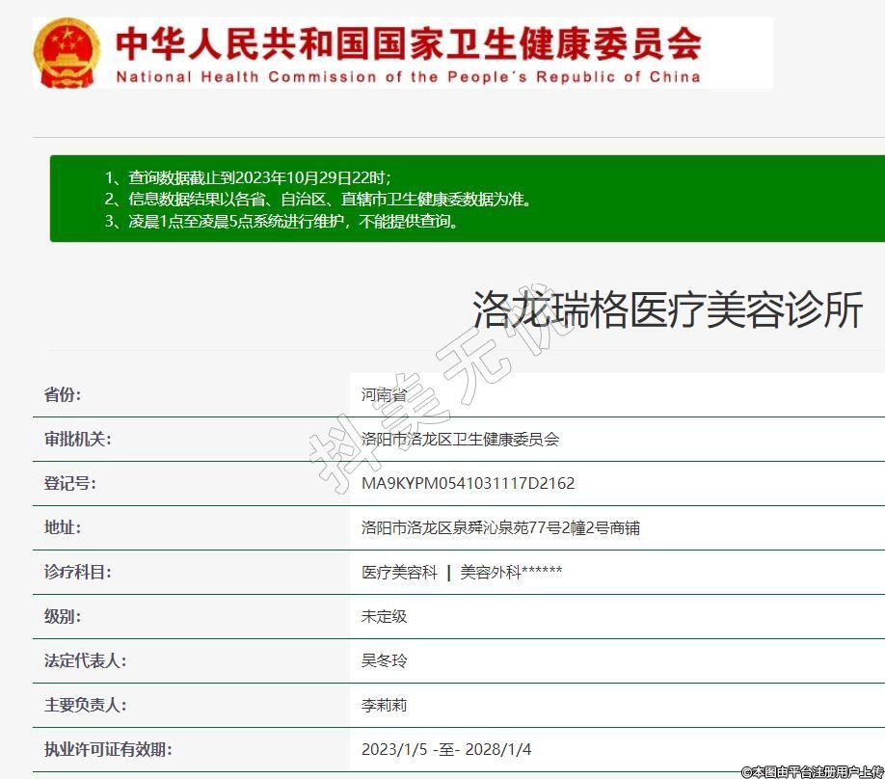Click the authority value 洛阳市洛龙区卫生健康委员会
The image size is (885, 779).
click(x=460, y=439)
